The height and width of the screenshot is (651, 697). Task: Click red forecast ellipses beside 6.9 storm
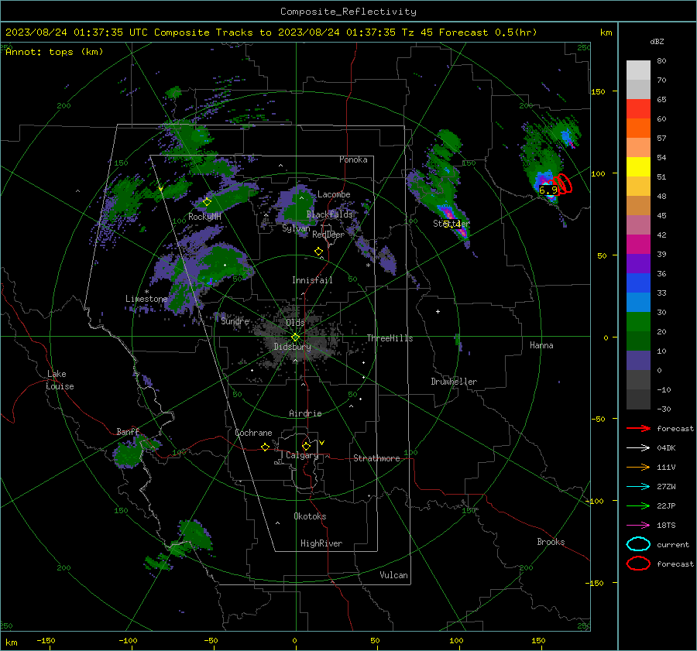[563, 184]
